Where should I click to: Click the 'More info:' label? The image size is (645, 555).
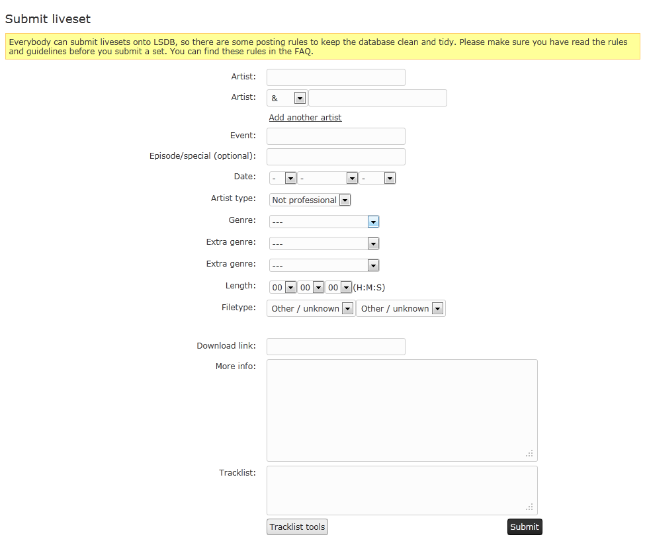(236, 366)
